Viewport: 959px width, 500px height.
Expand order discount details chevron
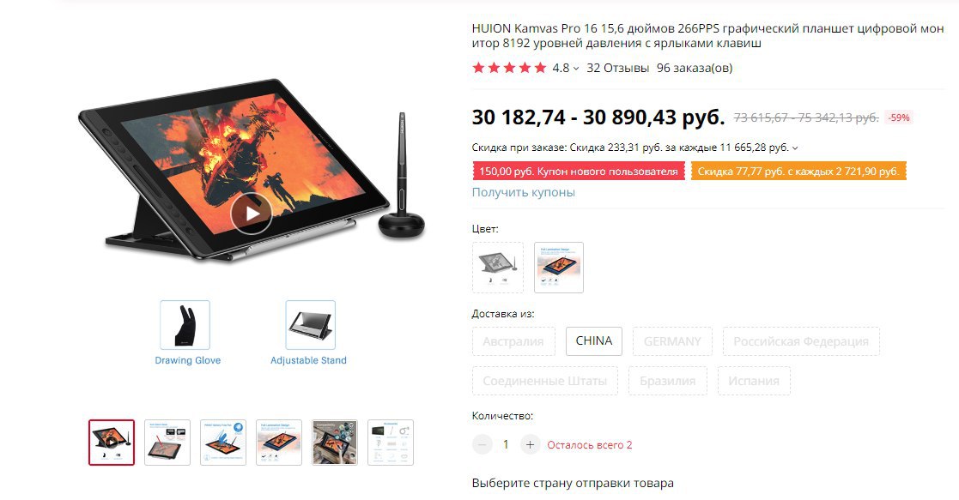click(795, 148)
